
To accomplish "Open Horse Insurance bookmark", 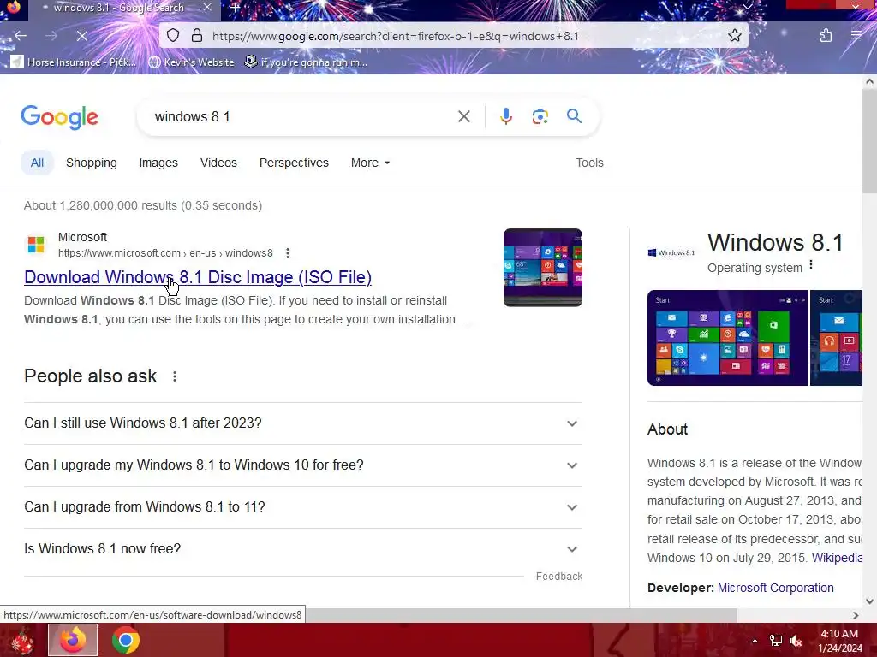I will pyautogui.click(x=74, y=62).
